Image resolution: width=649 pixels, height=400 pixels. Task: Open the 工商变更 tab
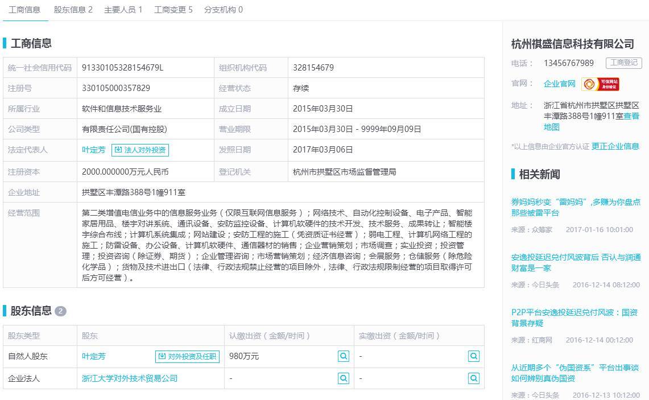(173, 10)
